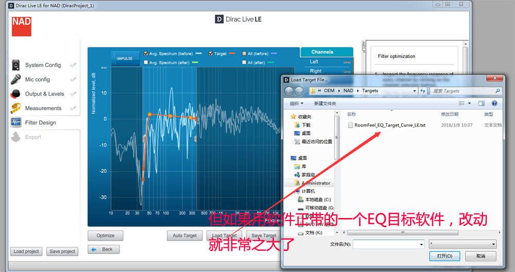The width and height of the screenshot is (515, 272).
Task: Open dialog help via blue question icon
Action: coord(494,103)
